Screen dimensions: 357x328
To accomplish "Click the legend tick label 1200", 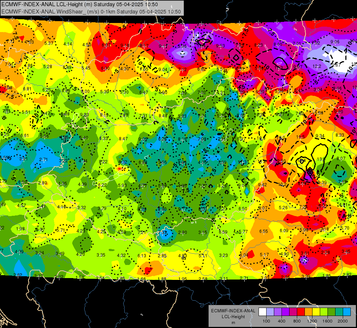I will coord(312,321).
